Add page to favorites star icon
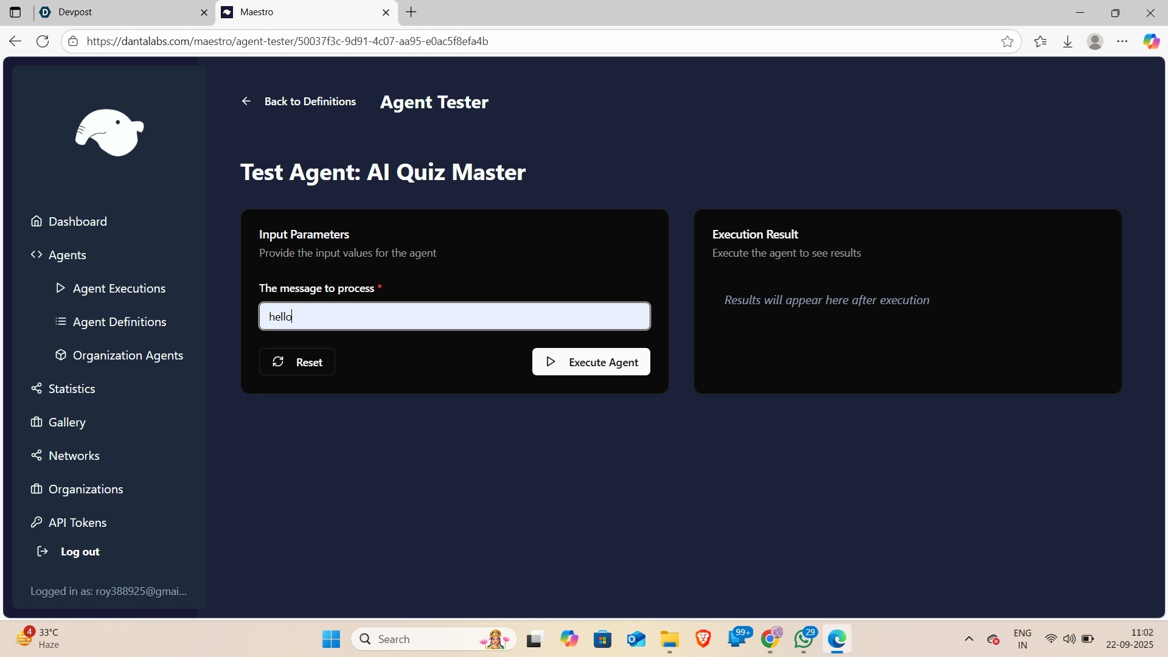Viewport: 1168px width, 657px height. tap(1007, 41)
